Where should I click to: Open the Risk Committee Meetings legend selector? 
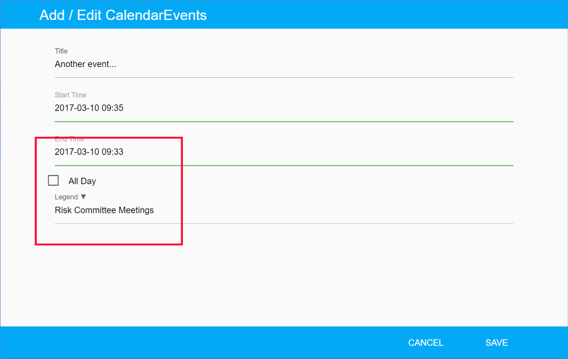(104, 210)
